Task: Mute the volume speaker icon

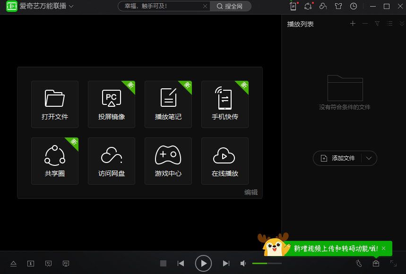Action: click(x=242, y=263)
